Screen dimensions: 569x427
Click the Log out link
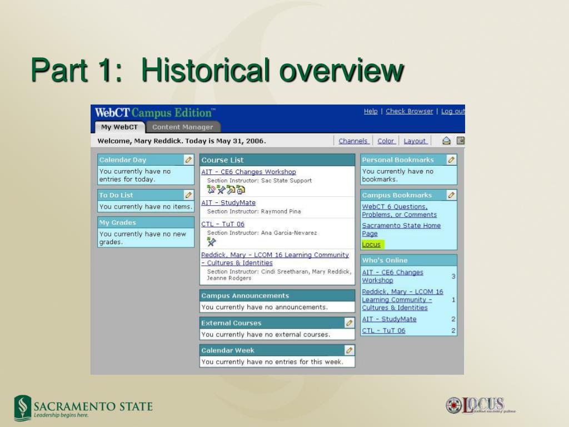(x=453, y=111)
